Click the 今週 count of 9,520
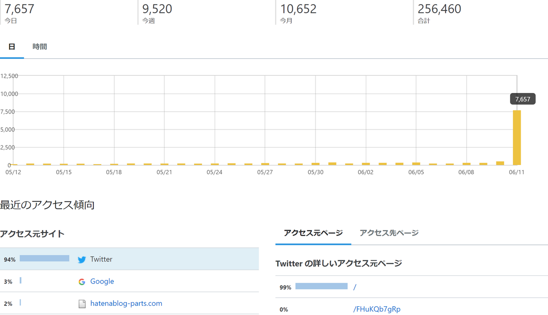The image size is (548, 315). (x=157, y=9)
